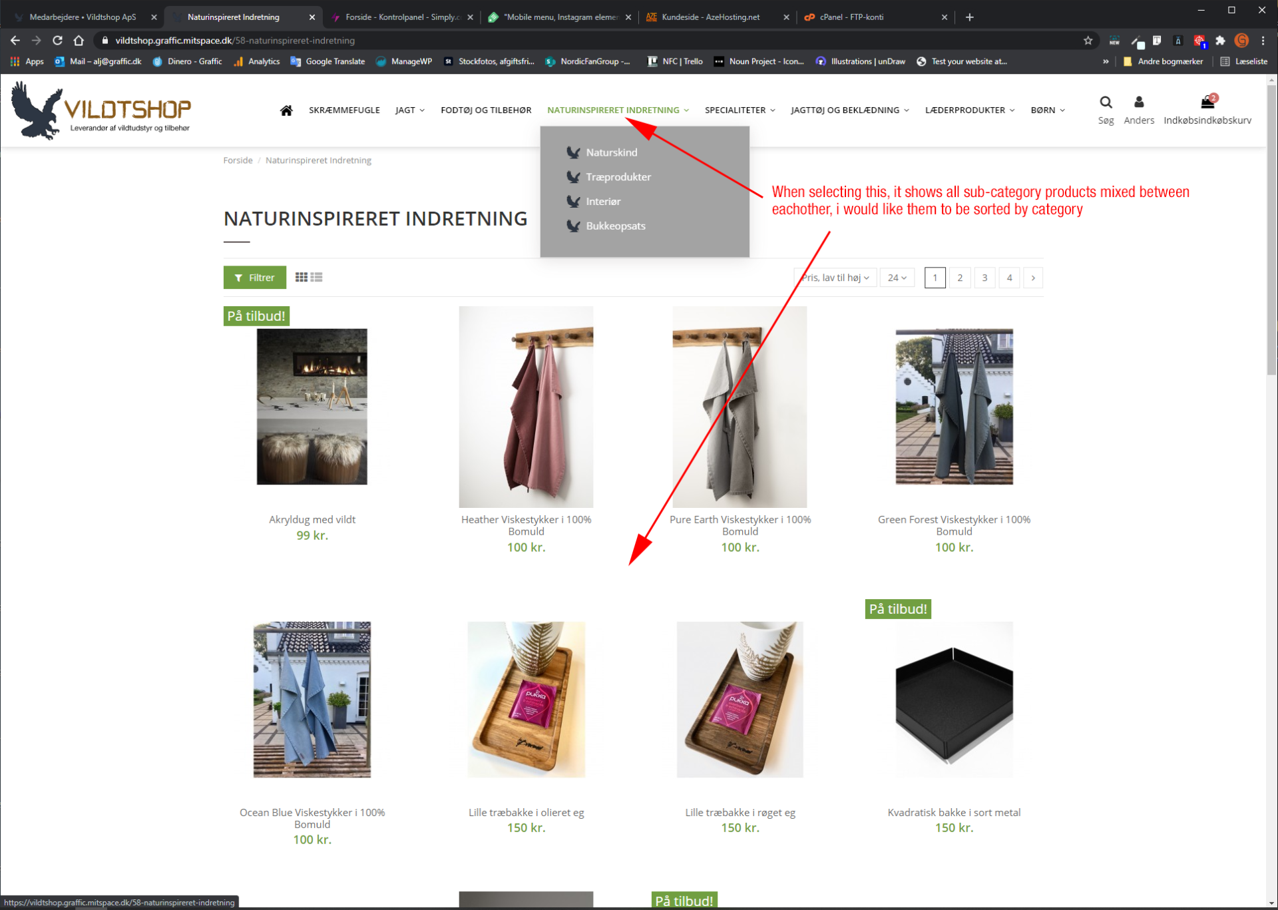Open the Anders user account icon

pyautogui.click(x=1139, y=103)
